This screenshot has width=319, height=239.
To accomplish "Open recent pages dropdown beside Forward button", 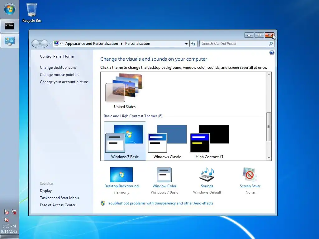I will [x=50, y=44].
